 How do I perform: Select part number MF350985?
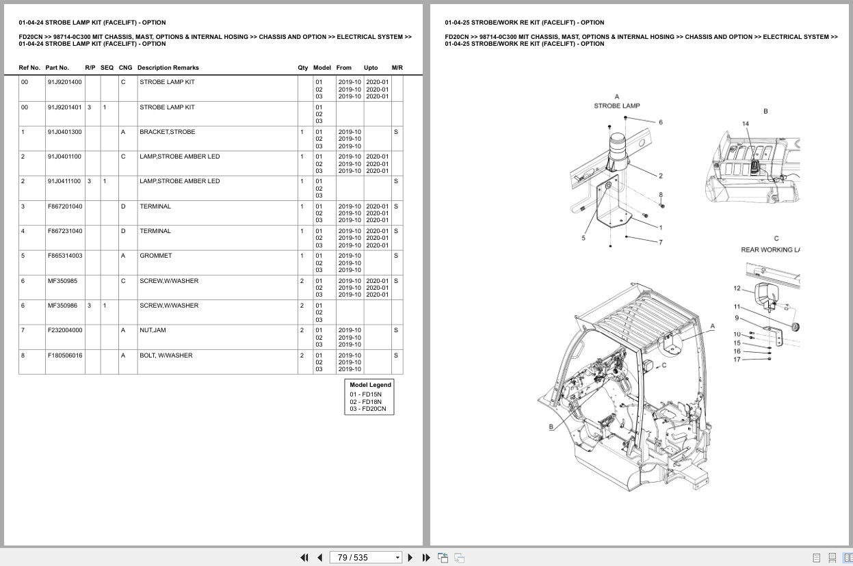click(62, 281)
